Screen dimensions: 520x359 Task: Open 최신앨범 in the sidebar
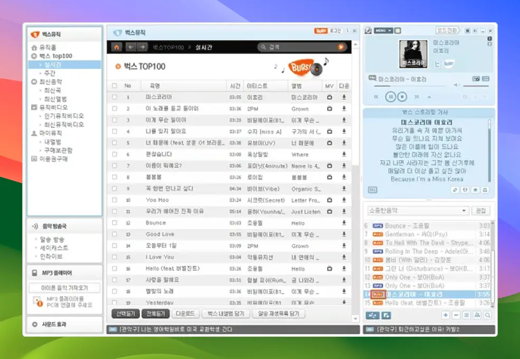coord(55,99)
